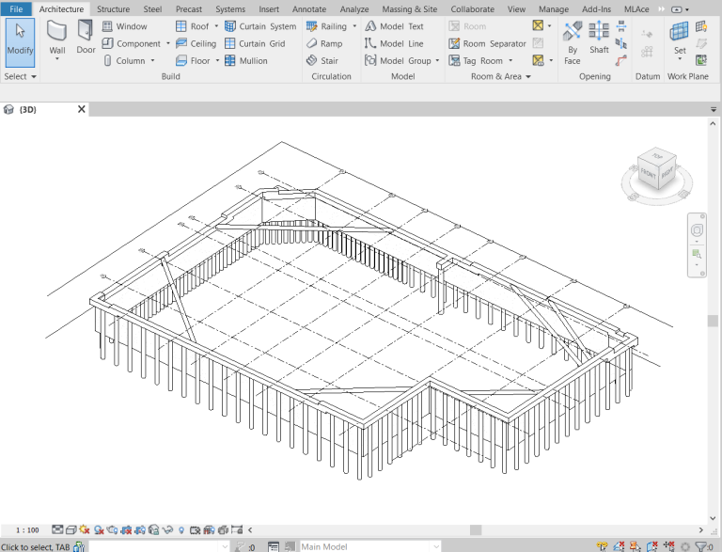This screenshot has height=552, width=722.
Task: Close the {3D} view tab
Action: point(81,109)
